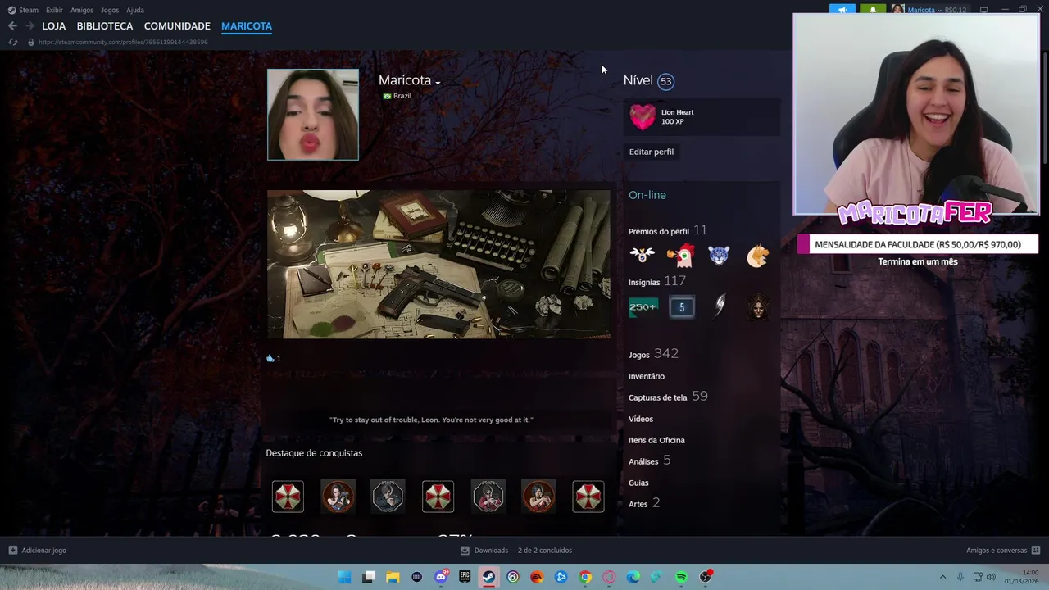Viewport: 1049px width, 590px height.
Task: Open the Análises link
Action: click(643, 461)
